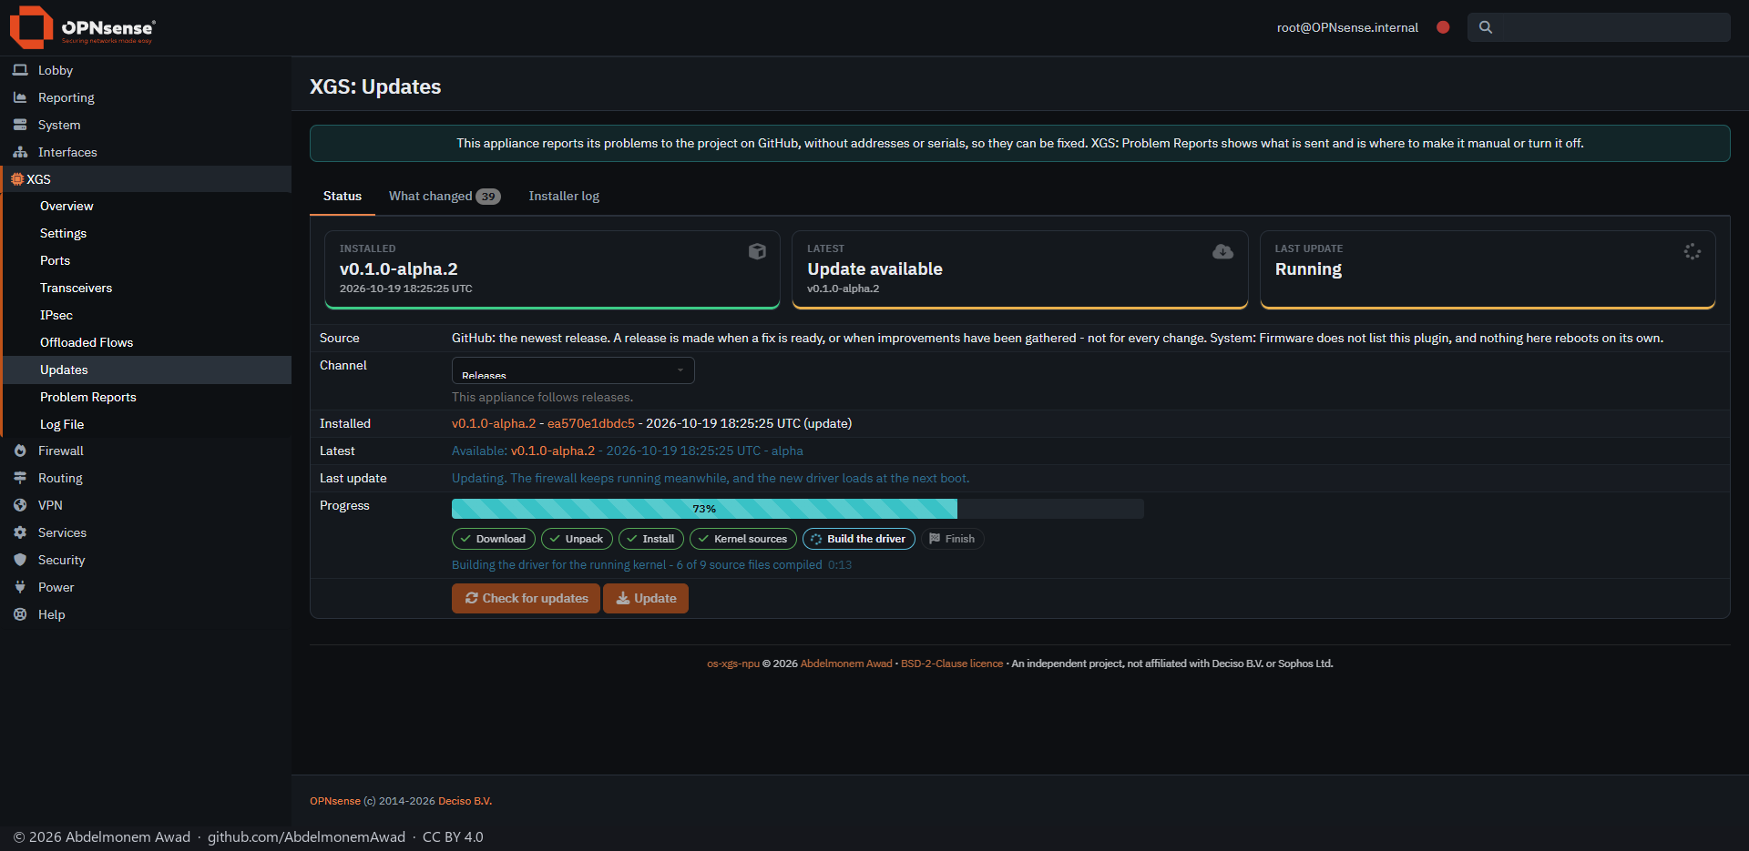This screenshot has height=851, width=1749.
Task: Open Transceivers in the sidebar
Action: [148, 288]
